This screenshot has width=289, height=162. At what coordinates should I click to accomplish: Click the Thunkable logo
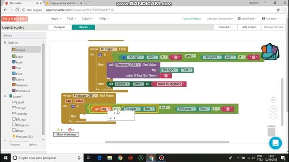click(14, 19)
